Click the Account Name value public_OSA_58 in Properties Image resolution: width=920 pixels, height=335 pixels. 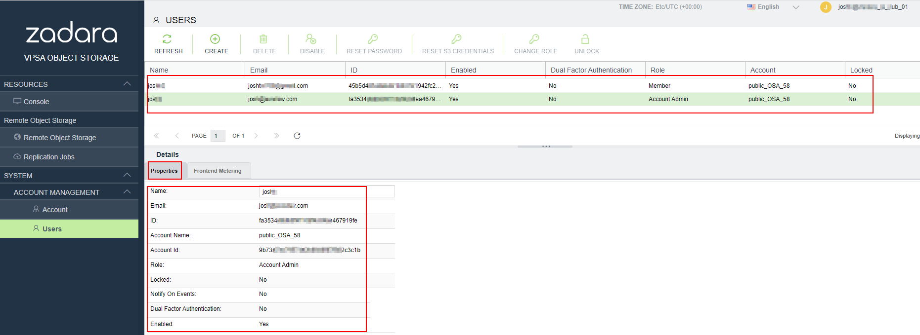(280, 235)
